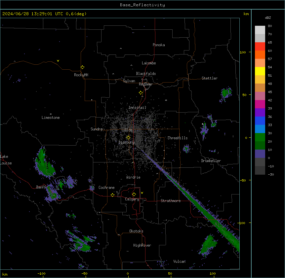Click the Ponoka city label

(x=159, y=45)
